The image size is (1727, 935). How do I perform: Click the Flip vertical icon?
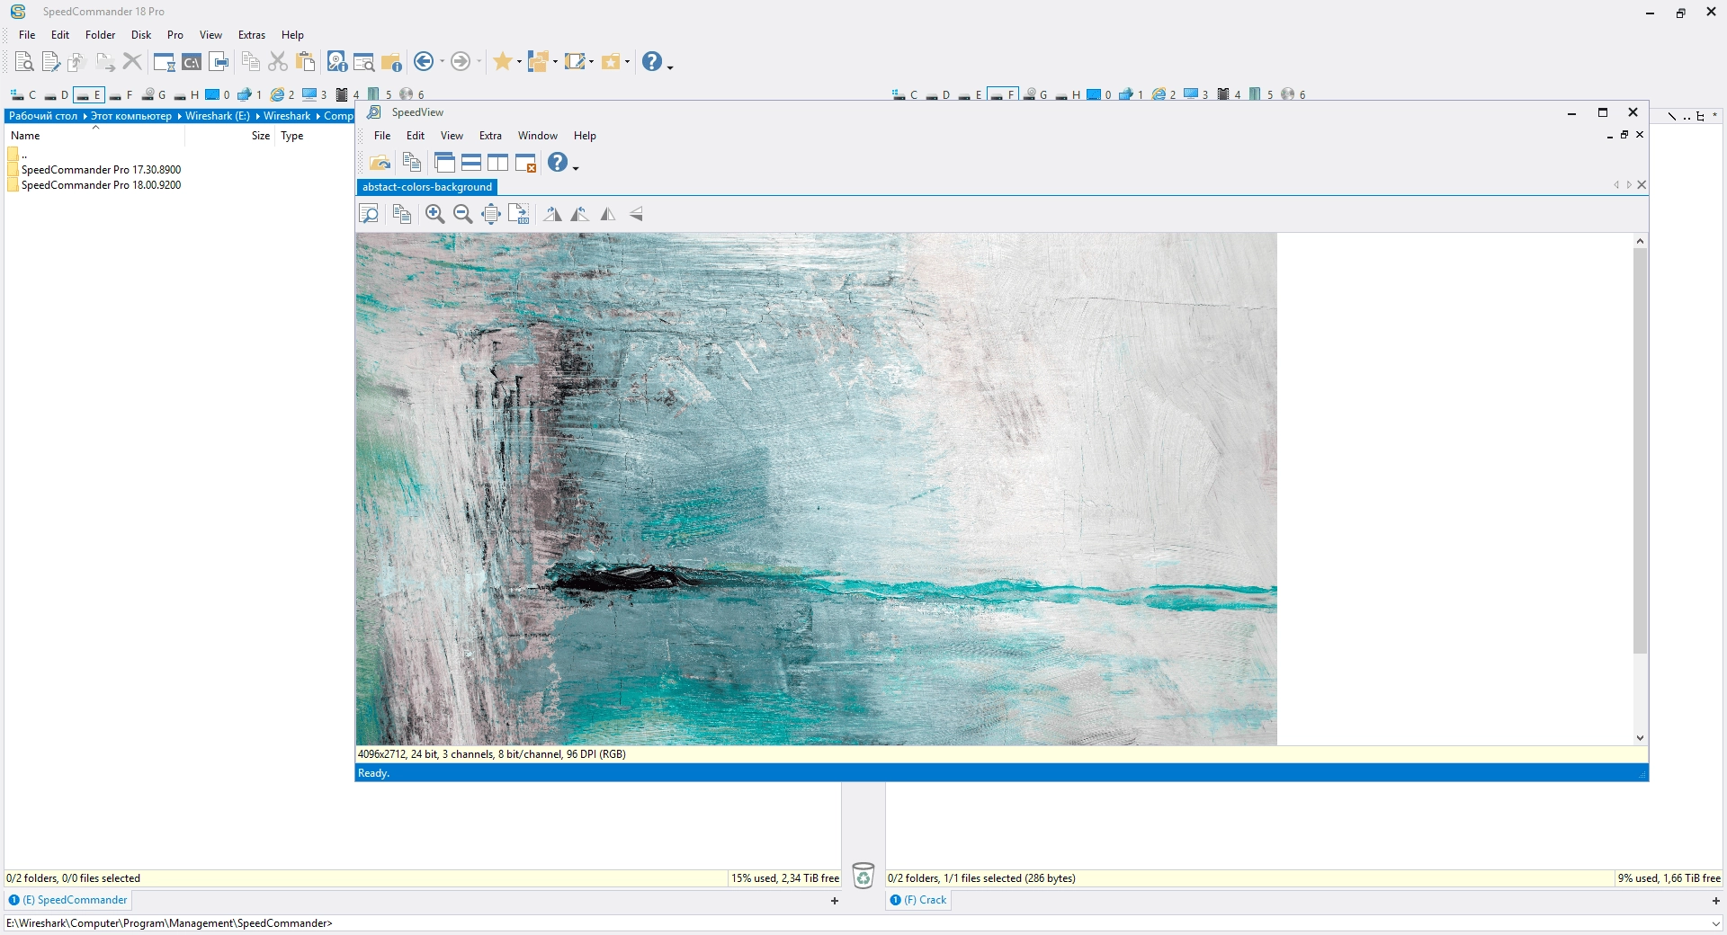(x=636, y=214)
